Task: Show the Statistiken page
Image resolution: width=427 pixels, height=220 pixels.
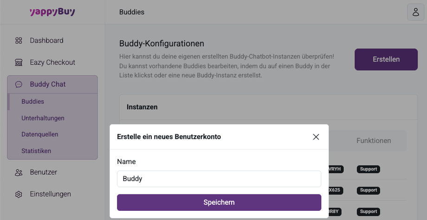Action: [x=36, y=151]
